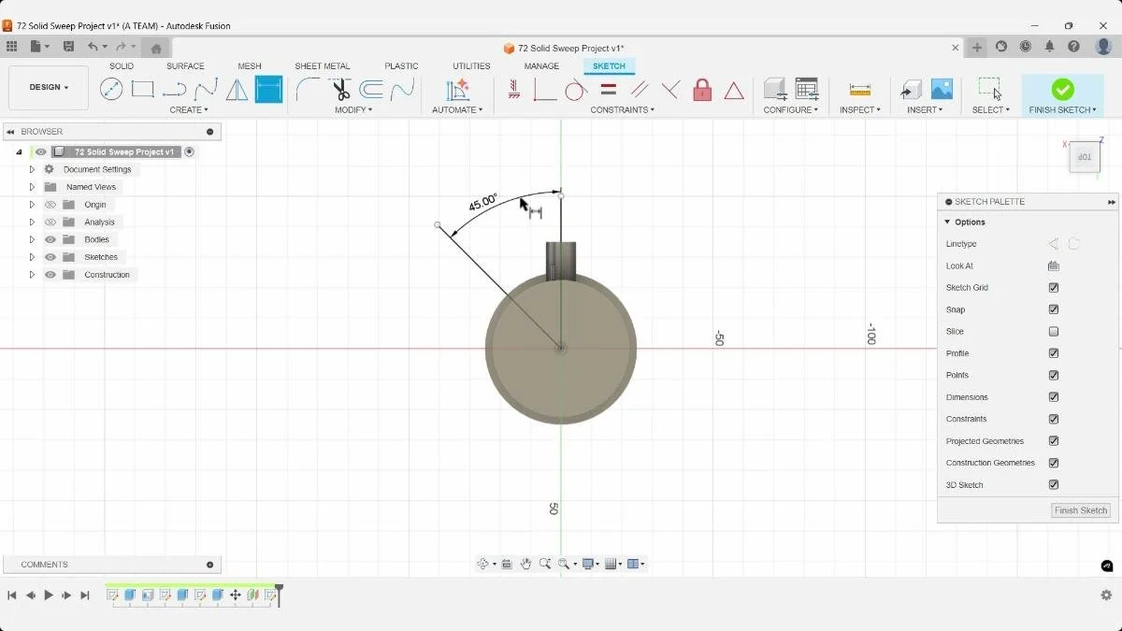Click the ViewCube TOP face
Viewport: 1122px width, 631px height.
click(1085, 157)
